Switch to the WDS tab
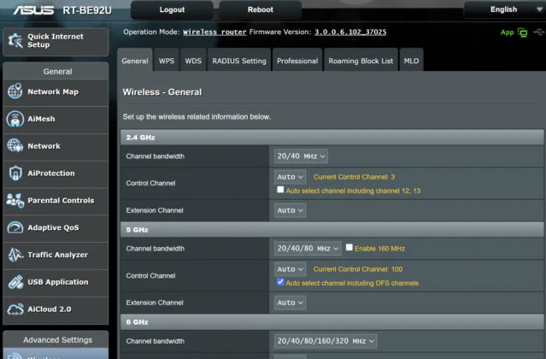Screen dimensions: 546x359 tap(193, 60)
